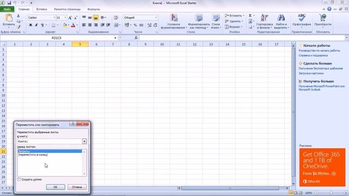The image size is (349, 196).
Task: Click the Отмена button in the dialog
Action: click(77, 187)
